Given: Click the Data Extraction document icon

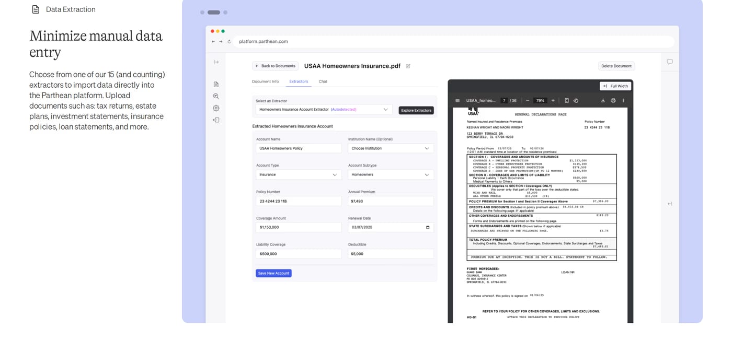Looking at the screenshot, I should 36,9.
